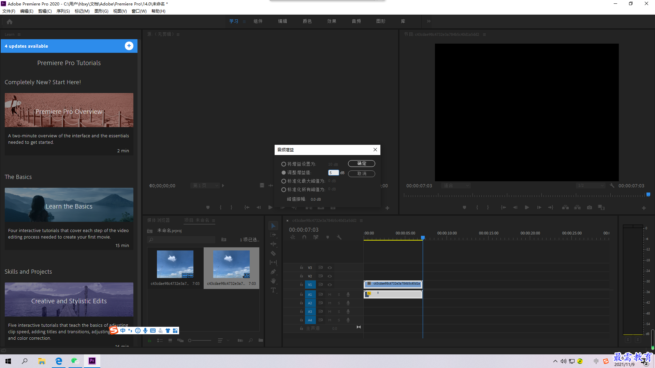Open Program monitor settings wrench

click(612, 186)
